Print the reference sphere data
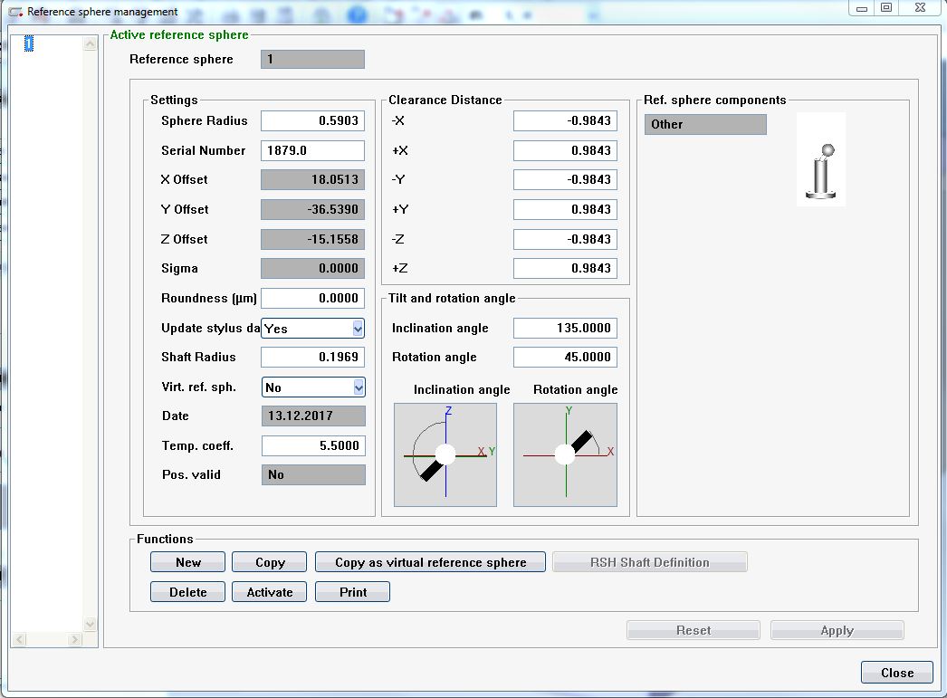The height and width of the screenshot is (698, 947). click(352, 591)
